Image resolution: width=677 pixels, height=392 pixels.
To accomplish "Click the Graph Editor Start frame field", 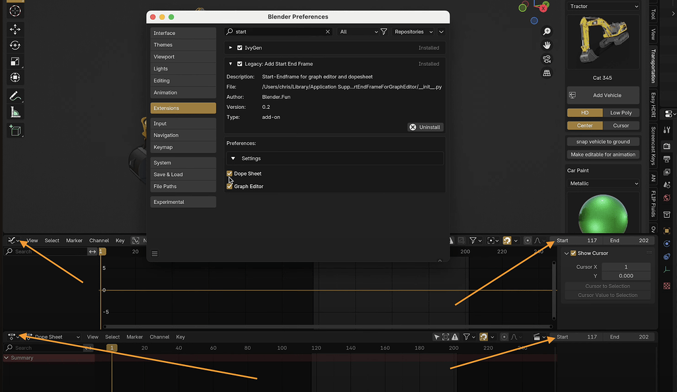I will click(577, 240).
